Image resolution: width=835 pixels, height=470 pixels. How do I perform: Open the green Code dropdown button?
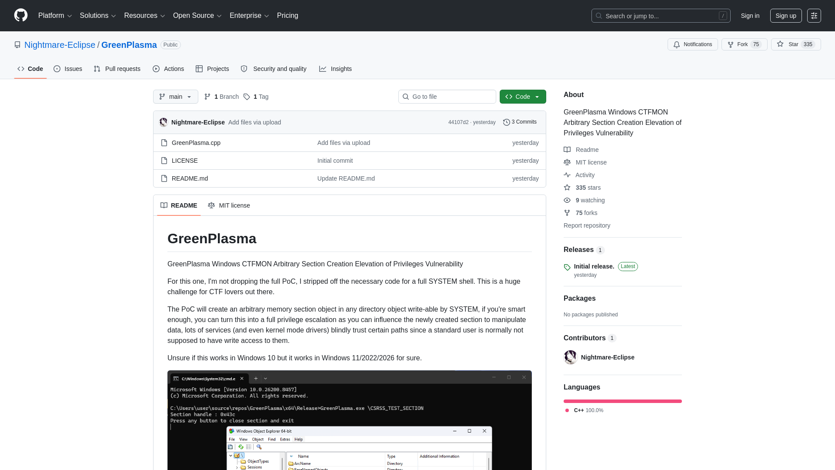point(523,97)
